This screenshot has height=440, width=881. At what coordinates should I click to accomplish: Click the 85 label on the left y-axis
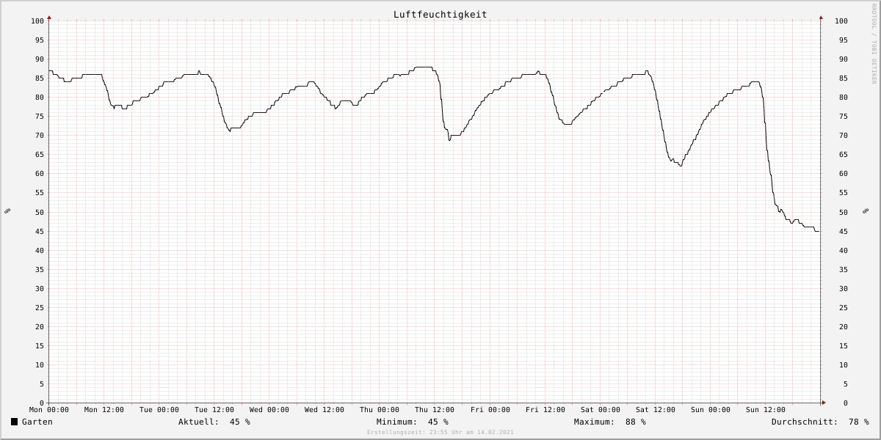pos(40,78)
